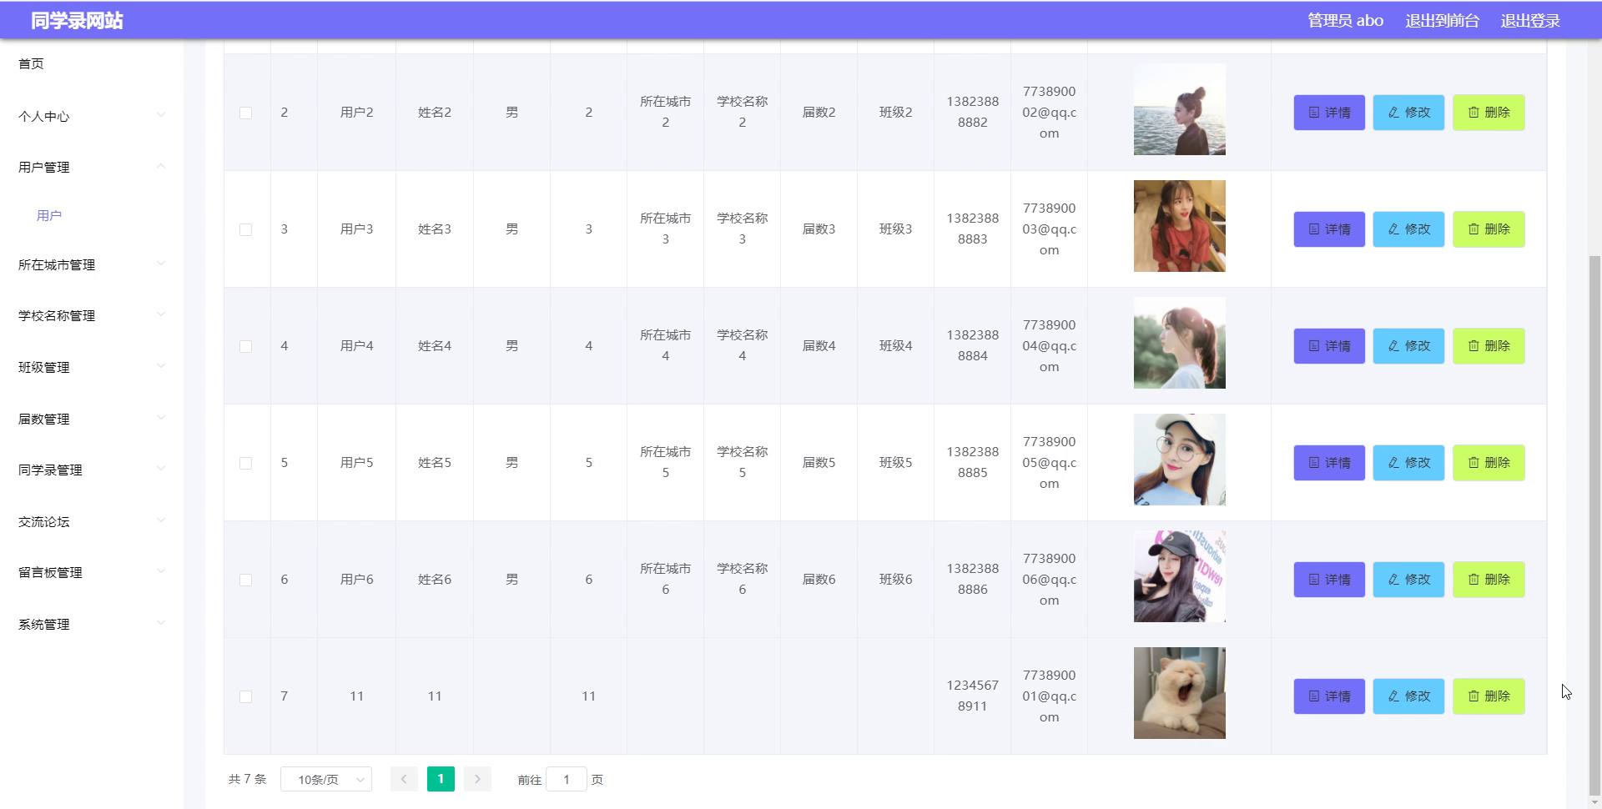Go to next page arrow
Screen dimensions: 1602x809
477,779
